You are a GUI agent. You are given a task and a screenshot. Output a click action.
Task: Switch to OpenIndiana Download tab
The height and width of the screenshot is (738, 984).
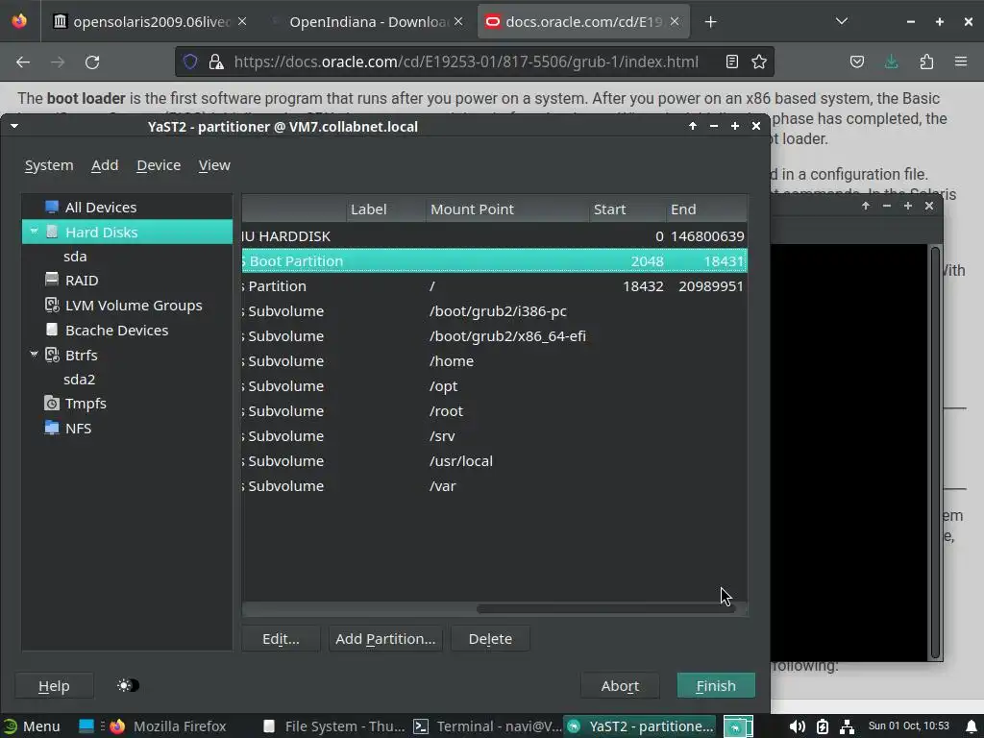coord(368,22)
